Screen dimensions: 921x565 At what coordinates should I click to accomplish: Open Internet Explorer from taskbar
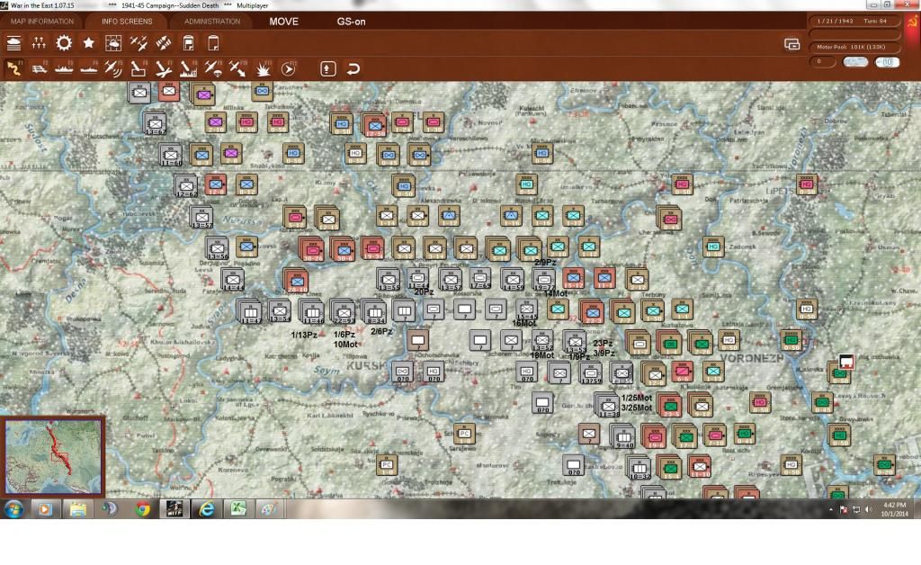pos(206,508)
